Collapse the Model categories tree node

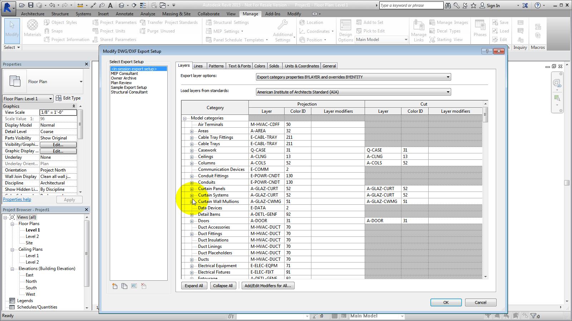coord(184,118)
